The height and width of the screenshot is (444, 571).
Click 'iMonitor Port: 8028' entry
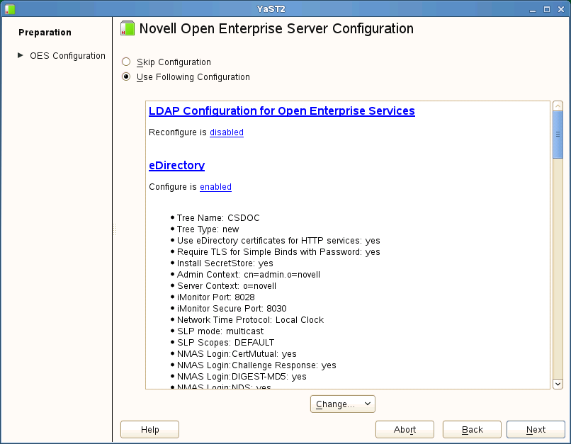[x=215, y=297]
